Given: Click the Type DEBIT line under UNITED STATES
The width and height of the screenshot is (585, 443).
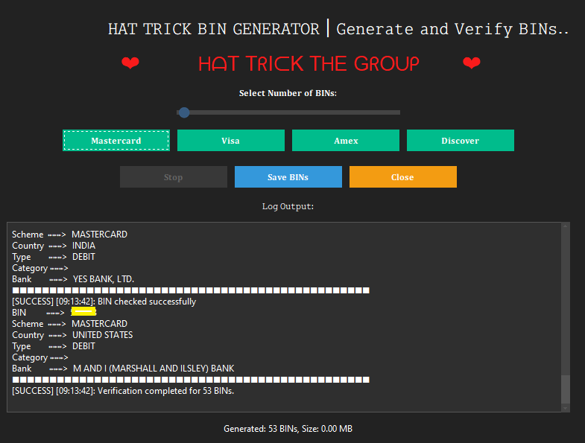Looking at the screenshot, I should pyautogui.click(x=54, y=346).
